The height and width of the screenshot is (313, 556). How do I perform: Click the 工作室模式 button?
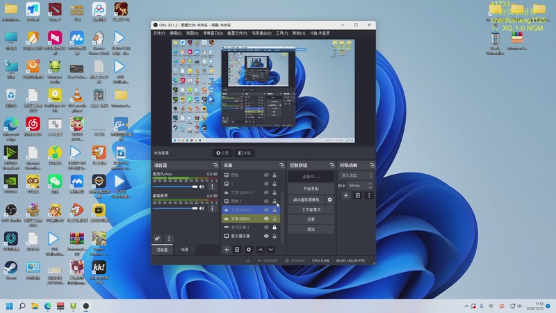click(311, 209)
